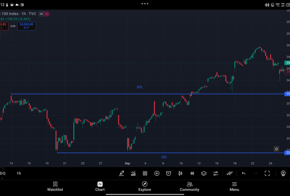Toggle the grey dash pill next to TVC

[x=41, y=14]
